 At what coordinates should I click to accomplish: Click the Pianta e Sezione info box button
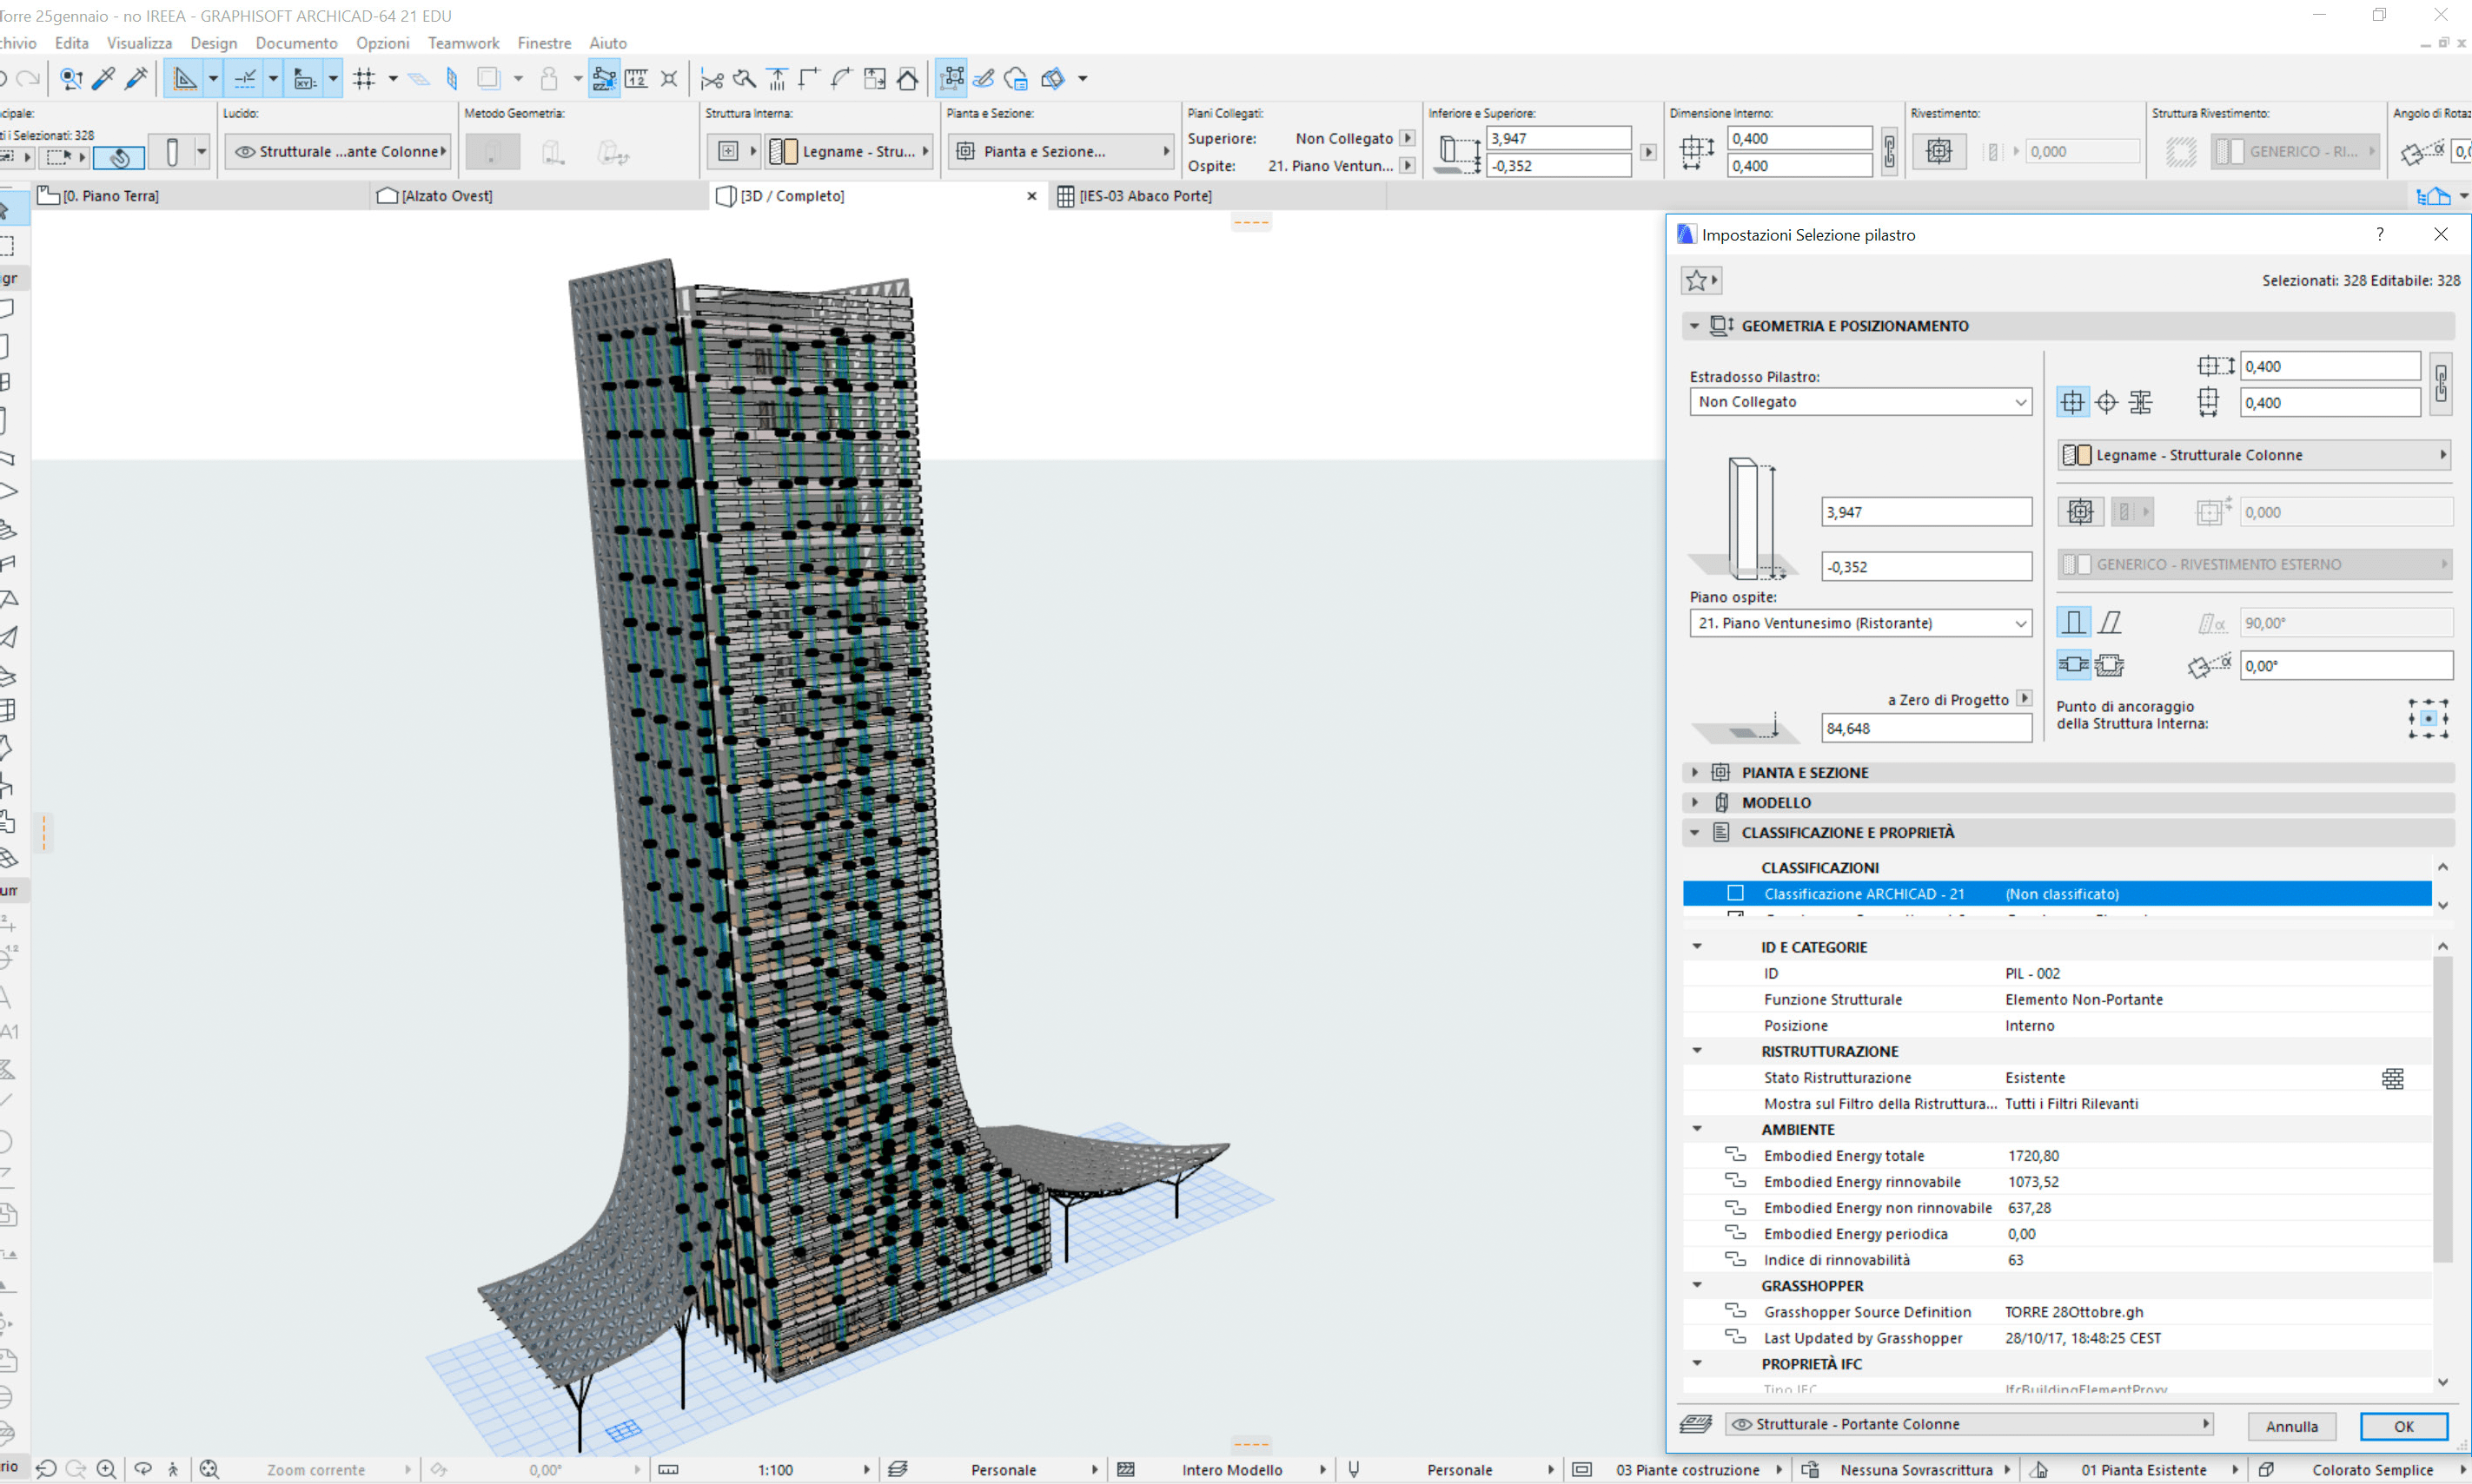(1059, 151)
